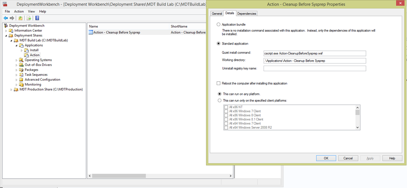Click the Up one level toolbar icon
Screen dimensions: 407x188
[21, 18]
